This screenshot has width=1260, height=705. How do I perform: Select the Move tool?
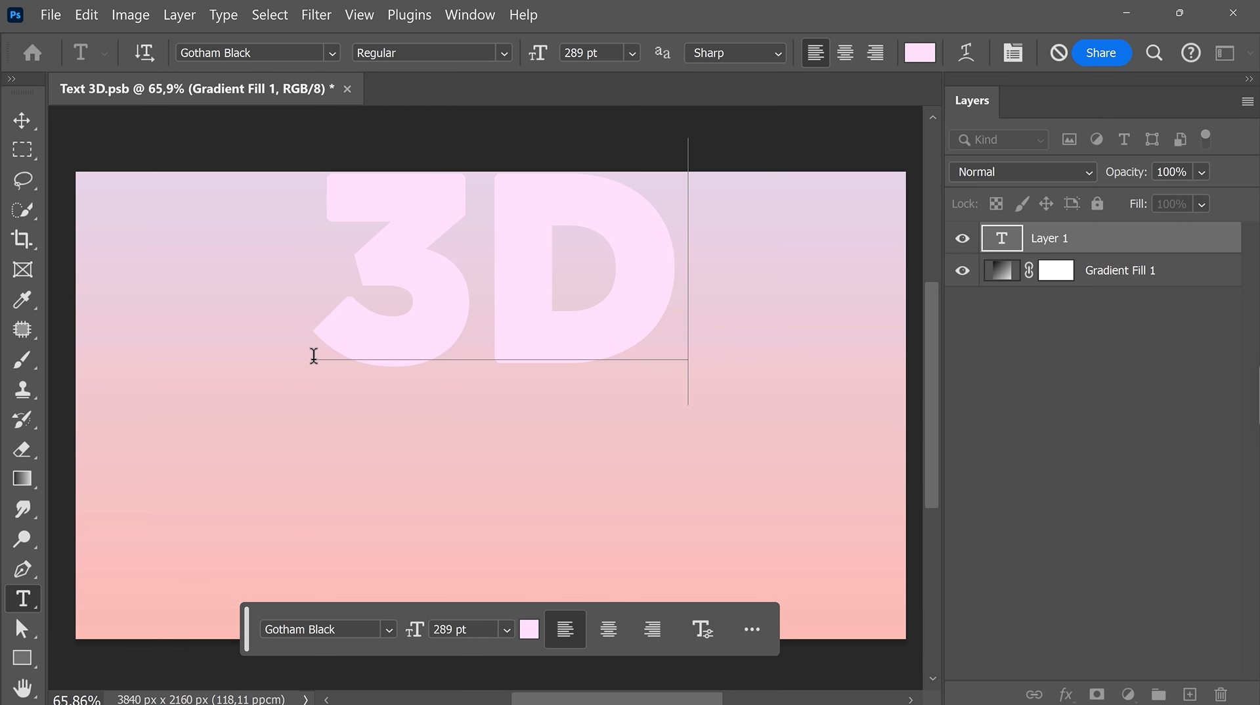click(x=22, y=120)
